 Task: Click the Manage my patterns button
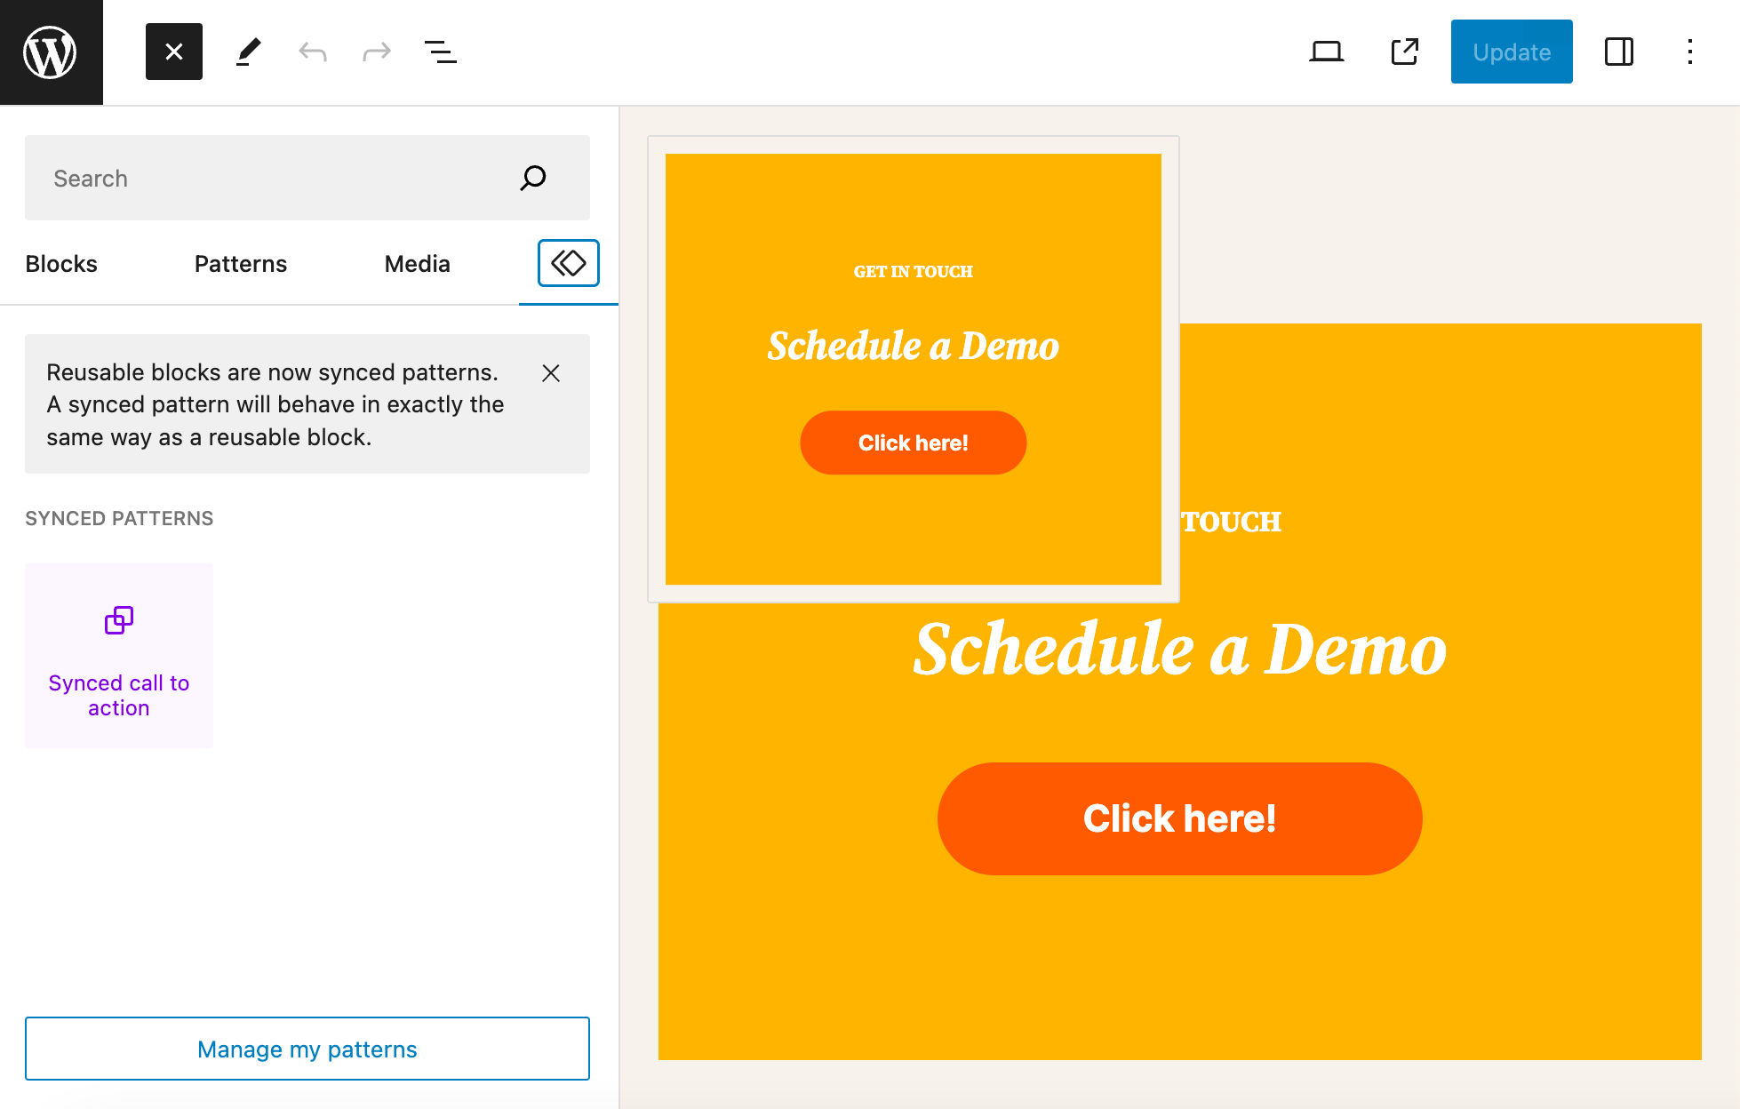tap(308, 1049)
